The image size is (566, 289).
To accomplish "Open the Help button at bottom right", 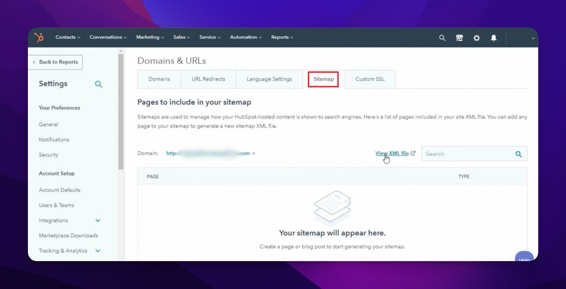I will click(524, 258).
